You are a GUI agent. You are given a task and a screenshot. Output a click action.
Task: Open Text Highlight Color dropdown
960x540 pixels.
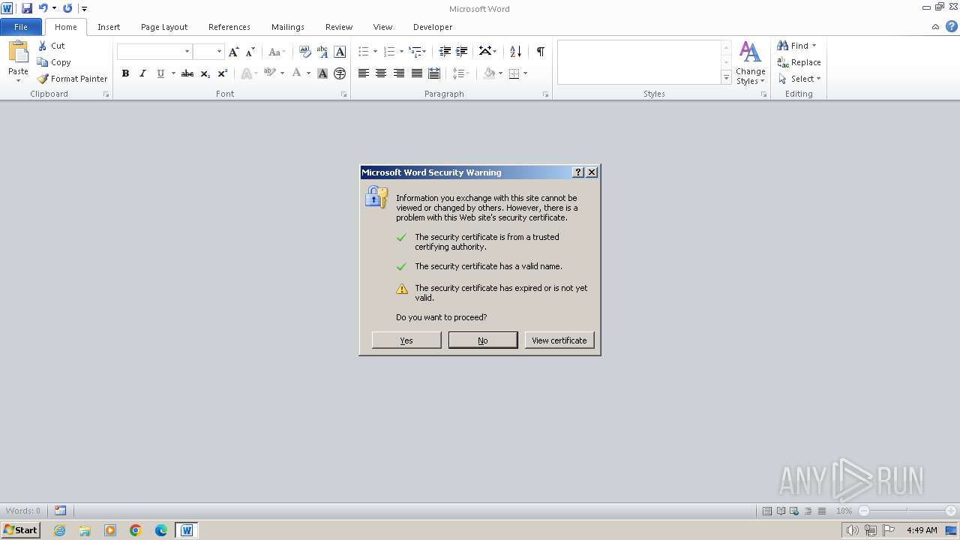pos(282,73)
